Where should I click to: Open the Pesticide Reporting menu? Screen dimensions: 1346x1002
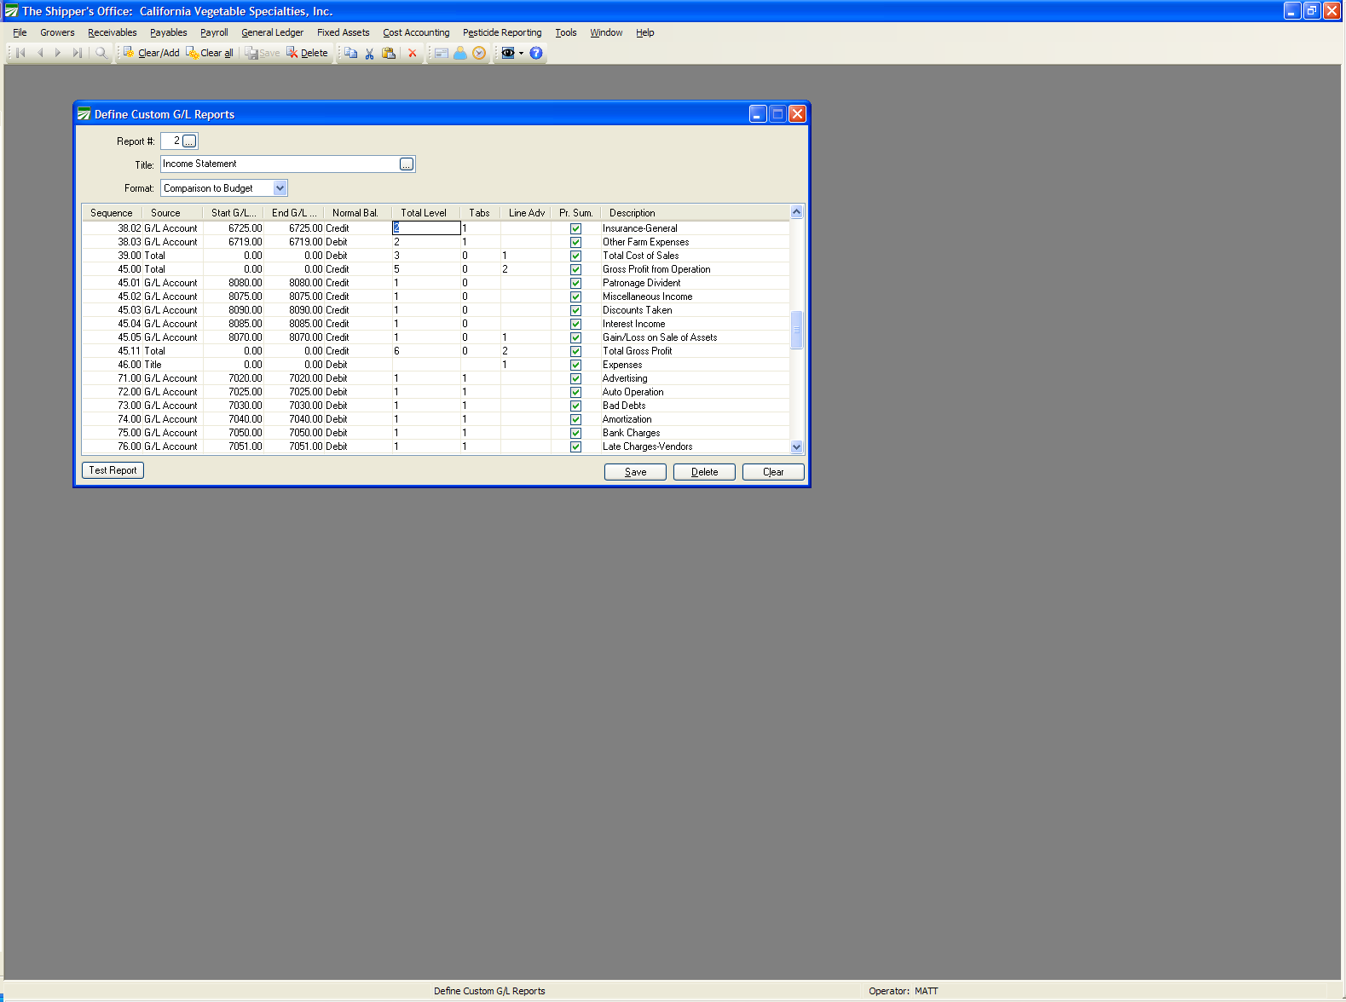pyautogui.click(x=502, y=32)
